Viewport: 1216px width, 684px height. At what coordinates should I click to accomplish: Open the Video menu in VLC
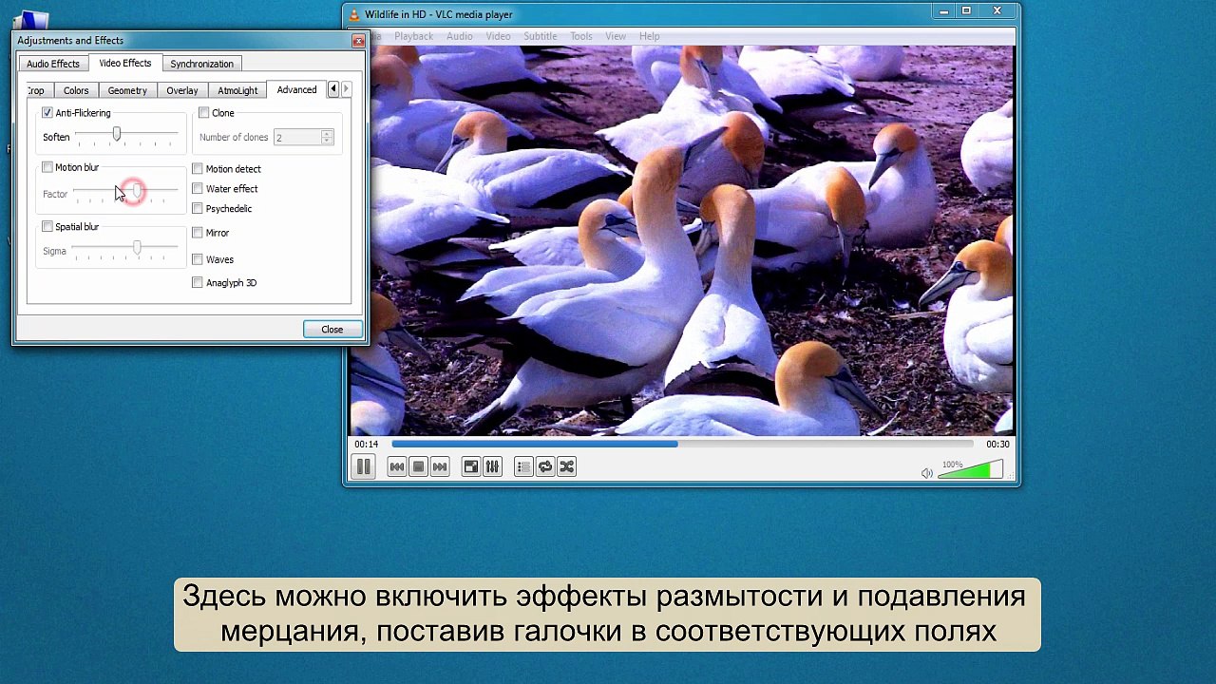[x=499, y=36]
